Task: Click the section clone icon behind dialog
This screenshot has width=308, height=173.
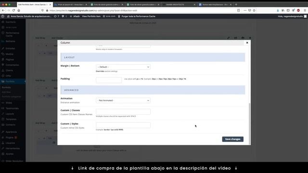Action: 235,38
